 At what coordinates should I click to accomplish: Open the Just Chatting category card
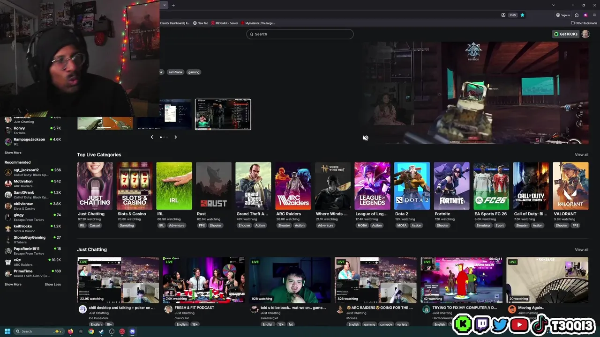[95, 186]
